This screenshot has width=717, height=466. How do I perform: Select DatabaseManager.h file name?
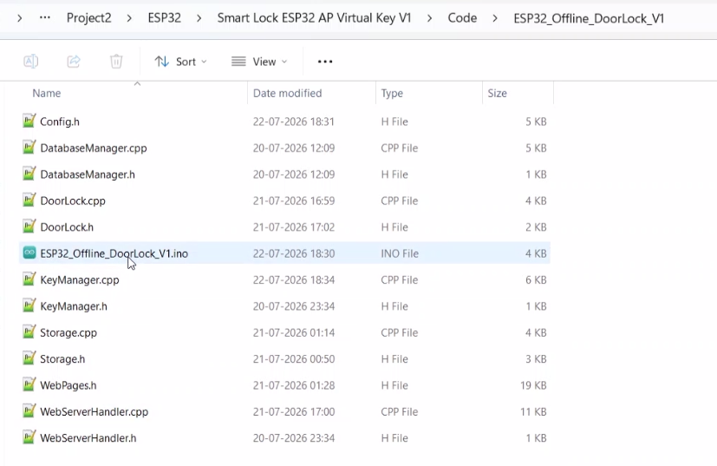point(88,174)
